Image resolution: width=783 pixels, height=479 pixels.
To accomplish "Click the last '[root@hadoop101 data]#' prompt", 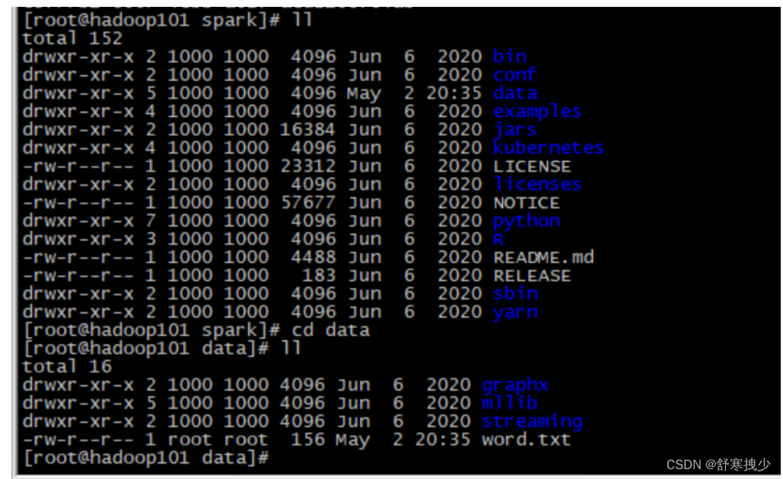I will [146, 458].
